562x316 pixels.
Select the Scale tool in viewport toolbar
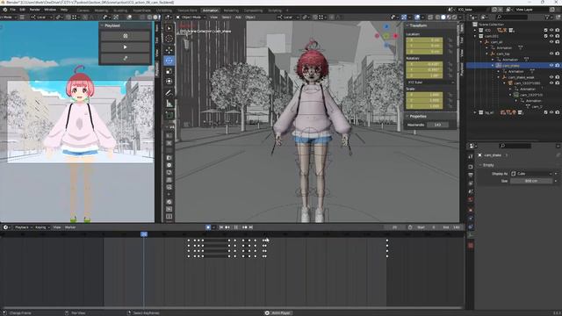(169, 71)
